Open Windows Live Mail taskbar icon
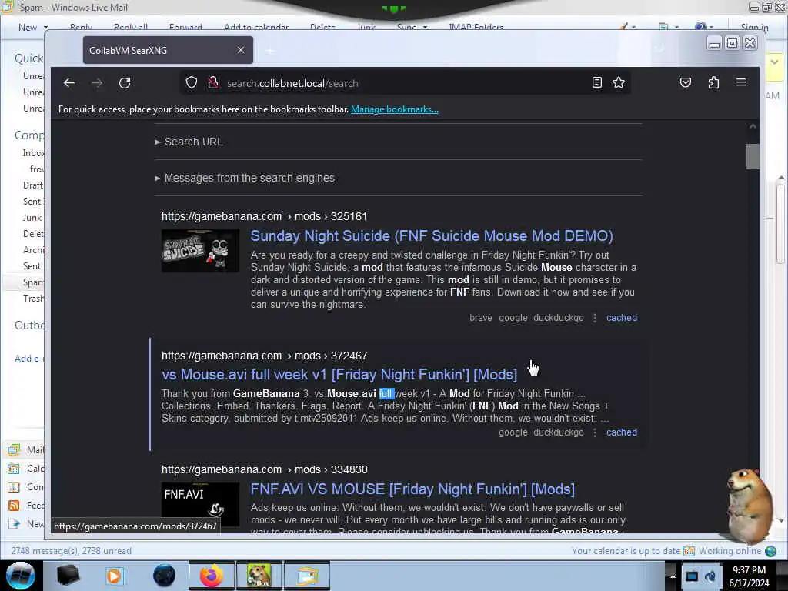The height and width of the screenshot is (591, 788). pyautogui.click(x=307, y=576)
